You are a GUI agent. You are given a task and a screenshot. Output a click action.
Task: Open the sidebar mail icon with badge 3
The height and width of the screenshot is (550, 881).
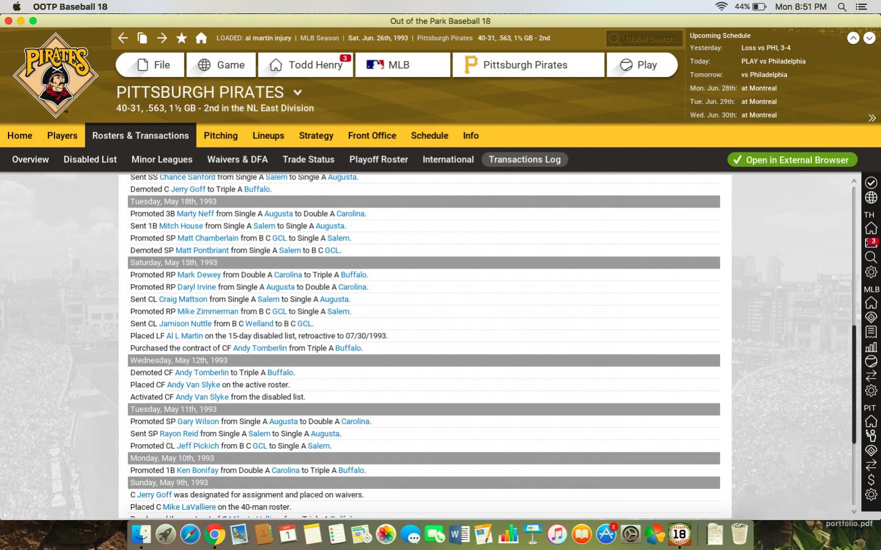tap(871, 243)
